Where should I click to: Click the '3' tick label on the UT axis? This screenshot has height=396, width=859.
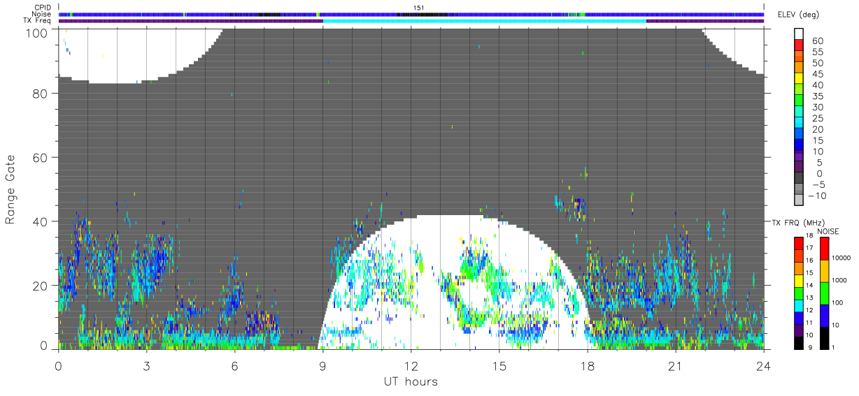[146, 366]
